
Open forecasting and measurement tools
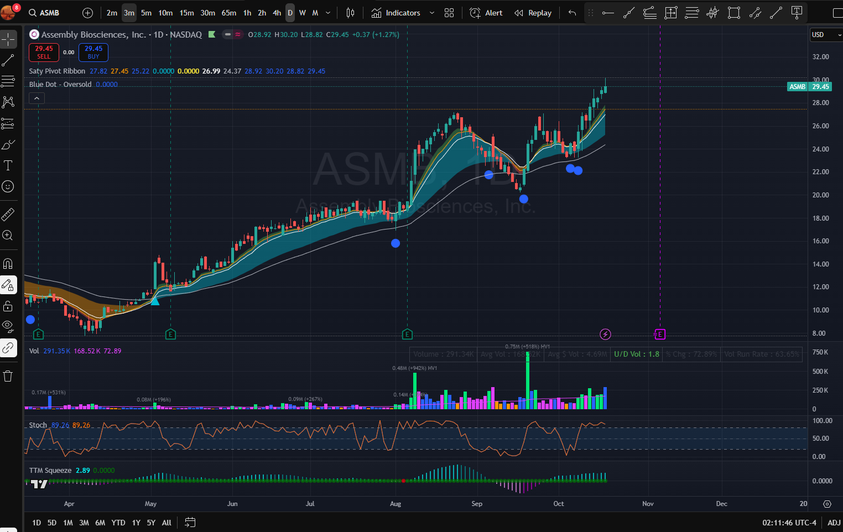(x=8, y=123)
